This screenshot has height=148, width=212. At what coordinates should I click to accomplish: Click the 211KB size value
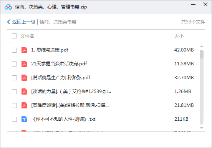(181, 119)
